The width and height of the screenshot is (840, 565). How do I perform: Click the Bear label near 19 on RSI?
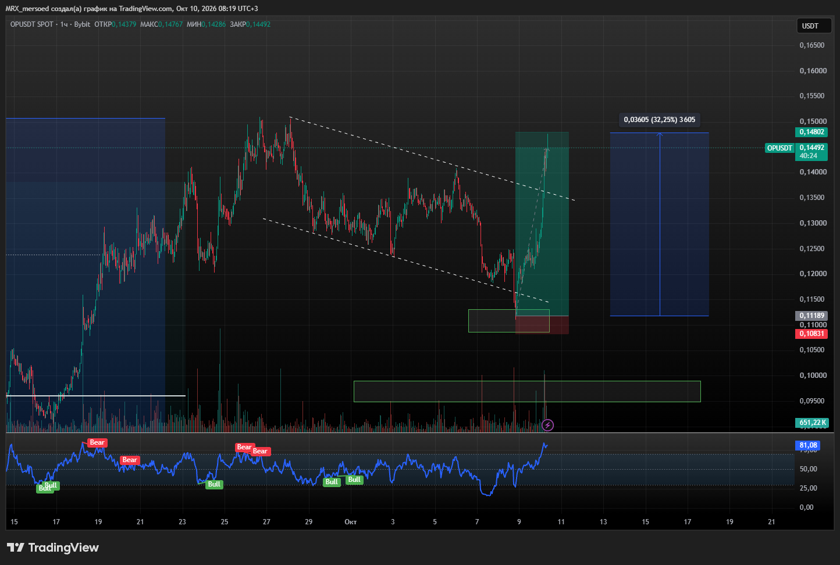(x=97, y=442)
